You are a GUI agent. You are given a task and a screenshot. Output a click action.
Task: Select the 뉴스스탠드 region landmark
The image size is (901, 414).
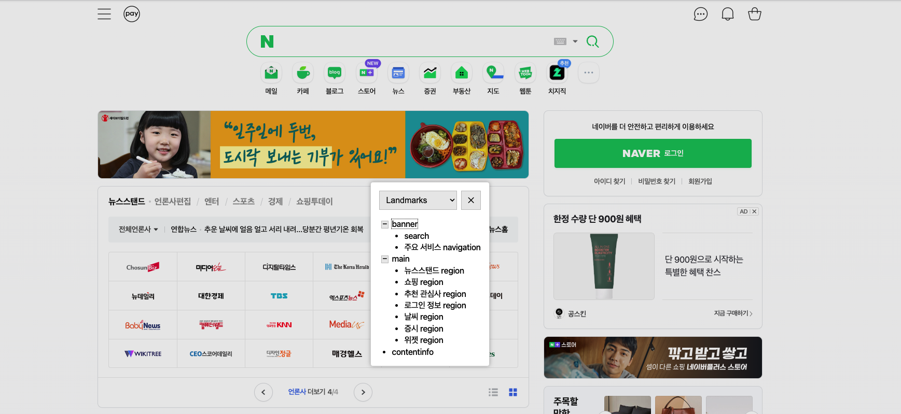[434, 270]
